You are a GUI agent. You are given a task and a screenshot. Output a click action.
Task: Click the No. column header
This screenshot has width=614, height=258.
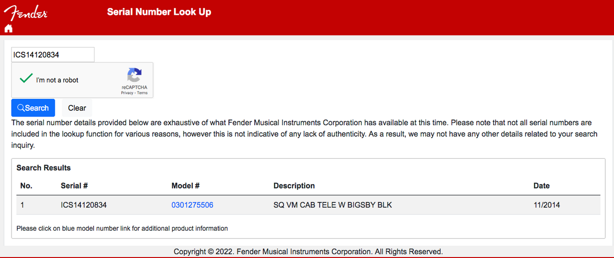click(26, 186)
